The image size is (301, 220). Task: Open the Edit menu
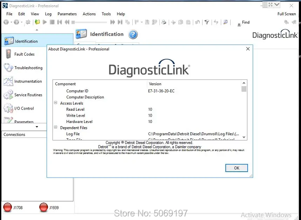point(21,14)
